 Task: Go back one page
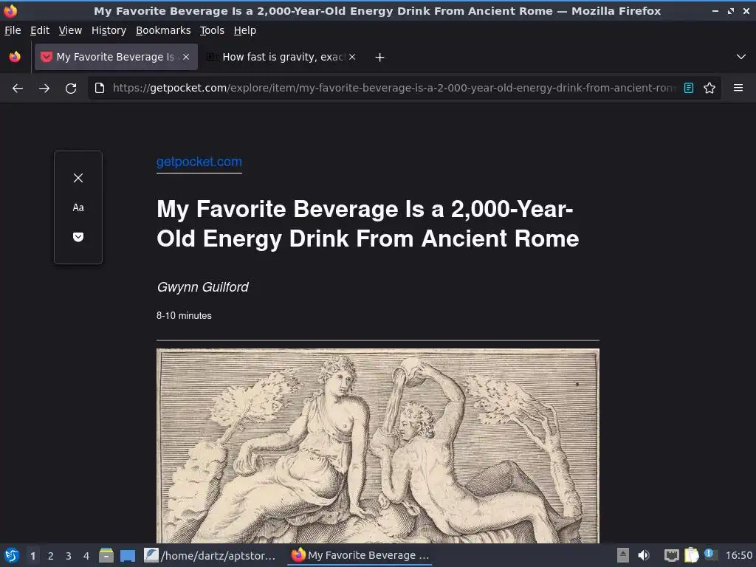(x=18, y=89)
